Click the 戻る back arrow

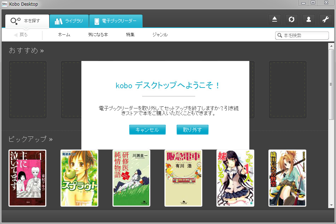click(x=21, y=35)
